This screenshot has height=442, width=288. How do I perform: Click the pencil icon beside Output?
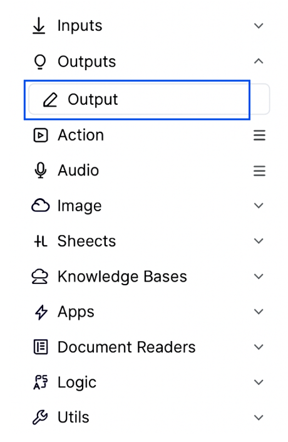pos(50,100)
